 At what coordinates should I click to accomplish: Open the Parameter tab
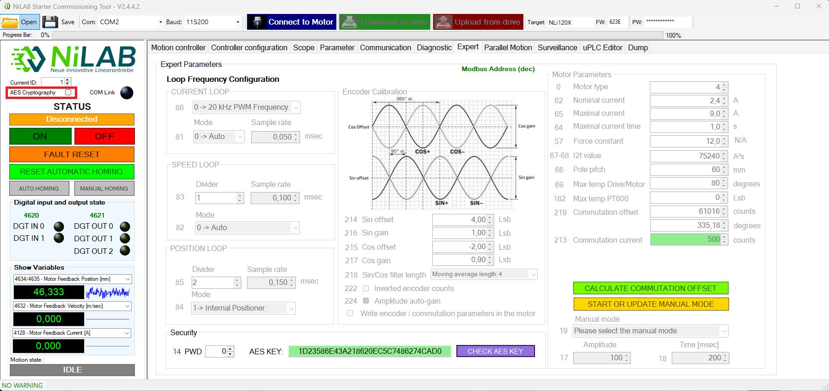click(337, 47)
